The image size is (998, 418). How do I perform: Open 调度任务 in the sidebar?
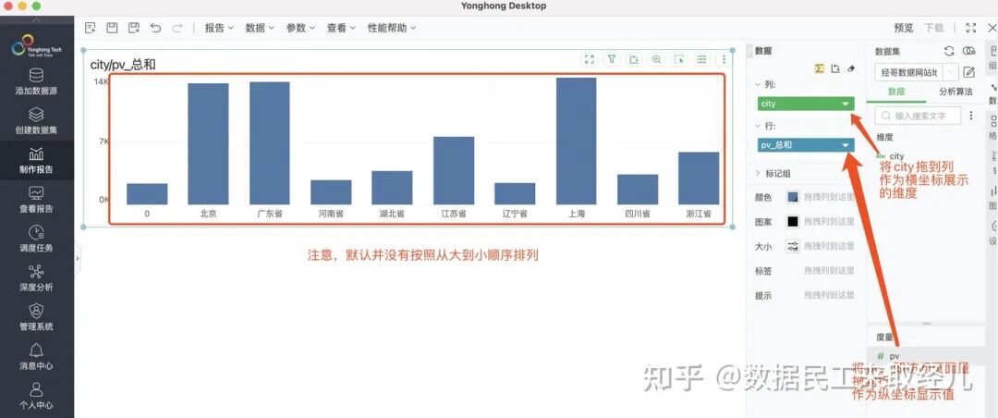[x=36, y=239]
